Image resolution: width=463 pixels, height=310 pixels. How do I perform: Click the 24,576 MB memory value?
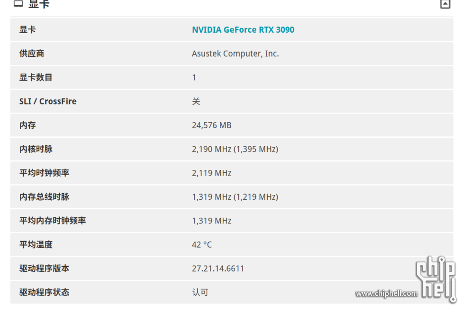coord(212,125)
